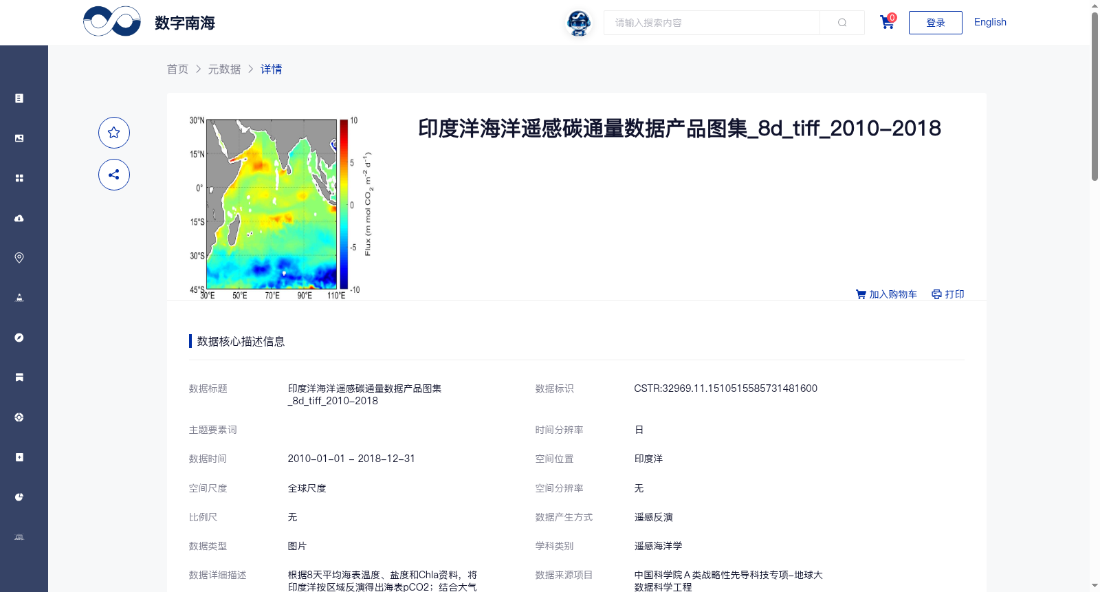Screen dimensions: 1100x592
Task: Open the document list icon in sidebar
Action: (19, 98)
